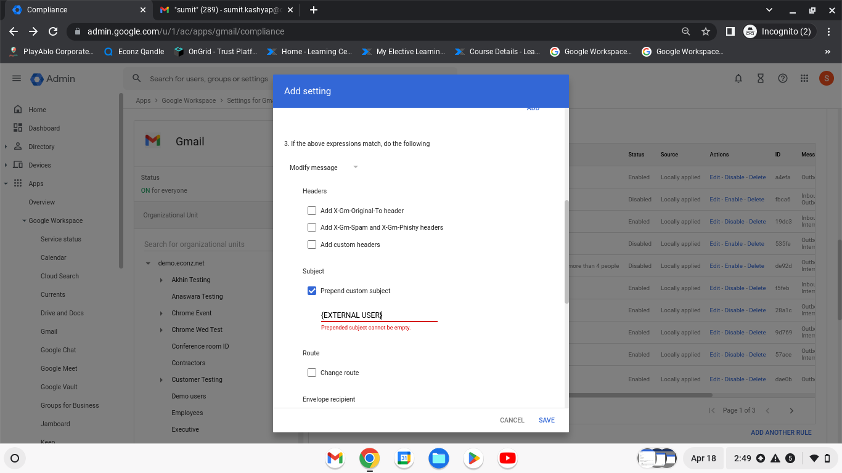Bookmark this page with the star icon
842x473 pixels.
click(706, 31)
